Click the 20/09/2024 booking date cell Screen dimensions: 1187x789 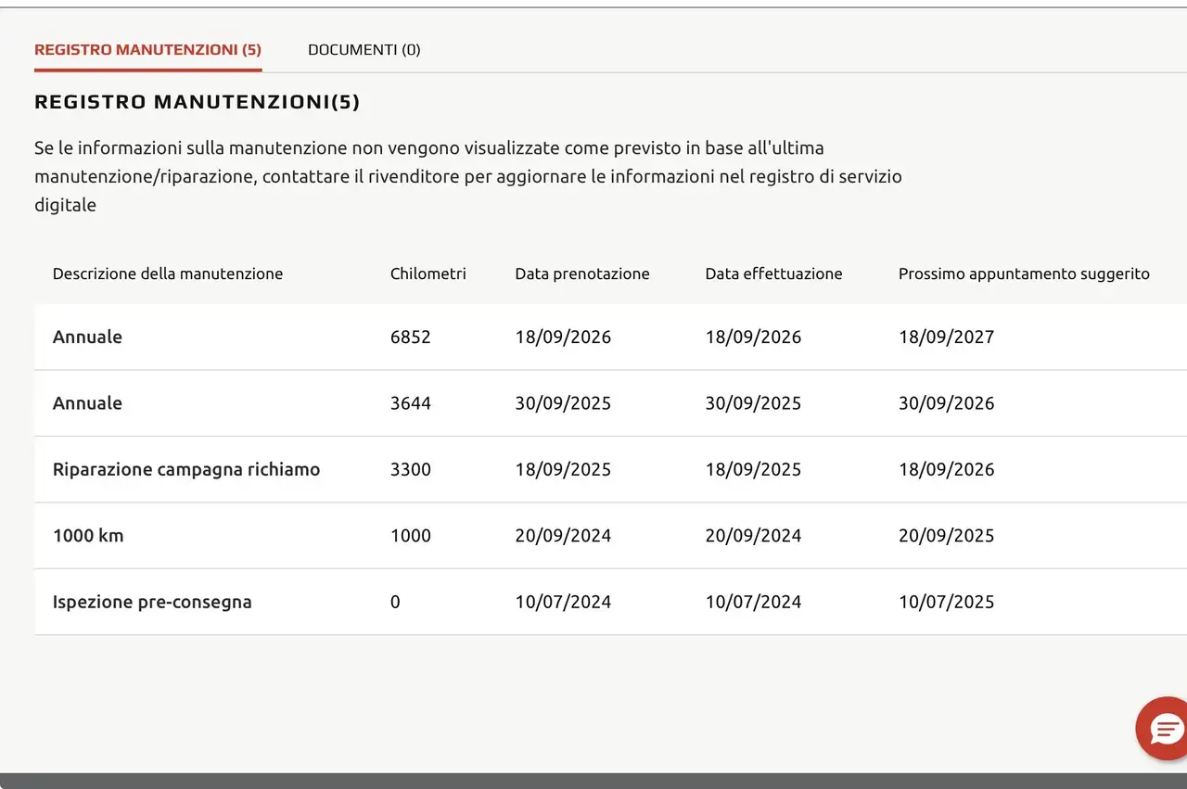pyautogui.click(x=563, y=536)
